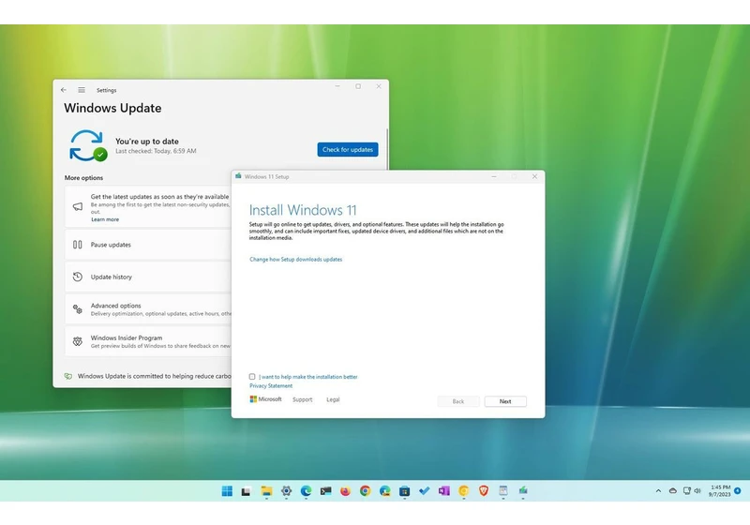Click the pause icon beside Pause updates
Screen dimensions: 750x525
click(x=78, y=245)
